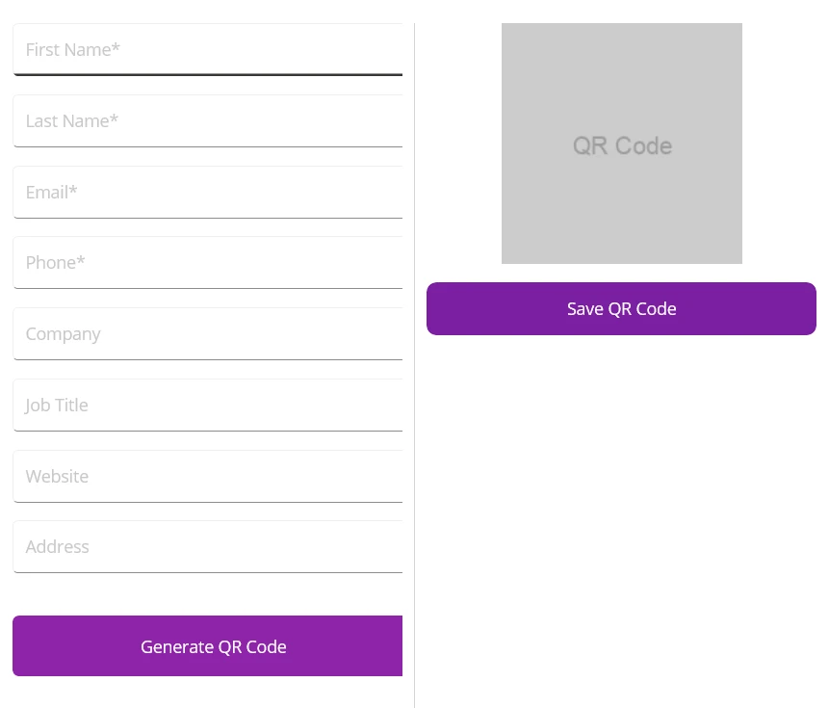This screenshot has width=829, height=708.
Task: Click the 'Email*' placeholder text
Action: 52,193
